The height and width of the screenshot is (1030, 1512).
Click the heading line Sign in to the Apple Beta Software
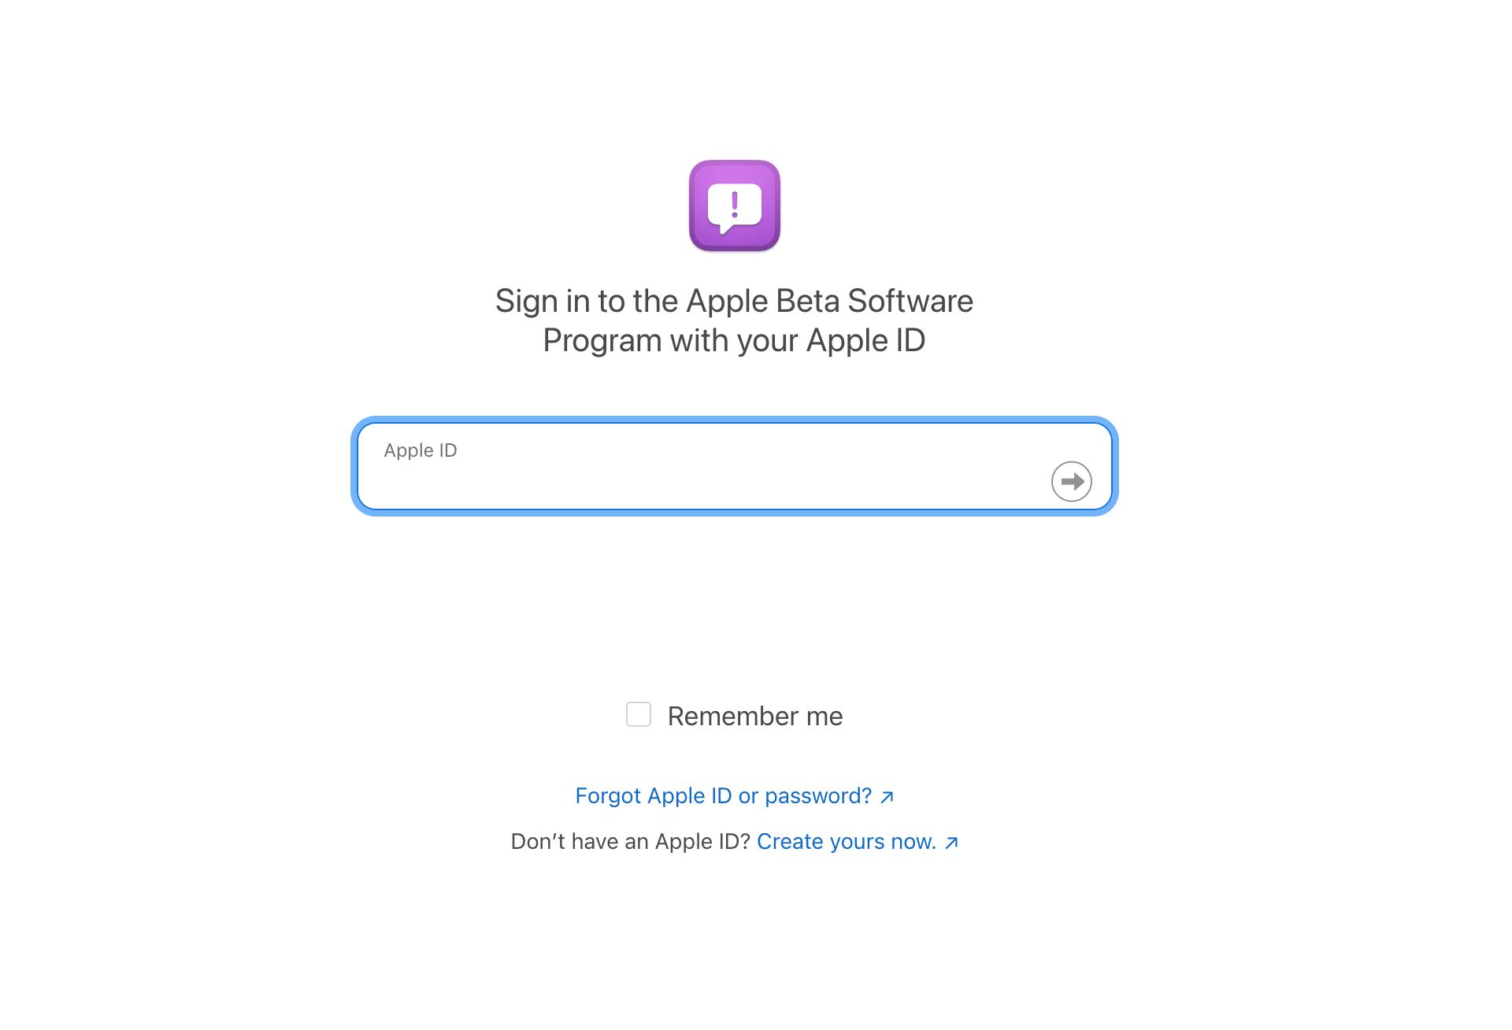(734, 301)
